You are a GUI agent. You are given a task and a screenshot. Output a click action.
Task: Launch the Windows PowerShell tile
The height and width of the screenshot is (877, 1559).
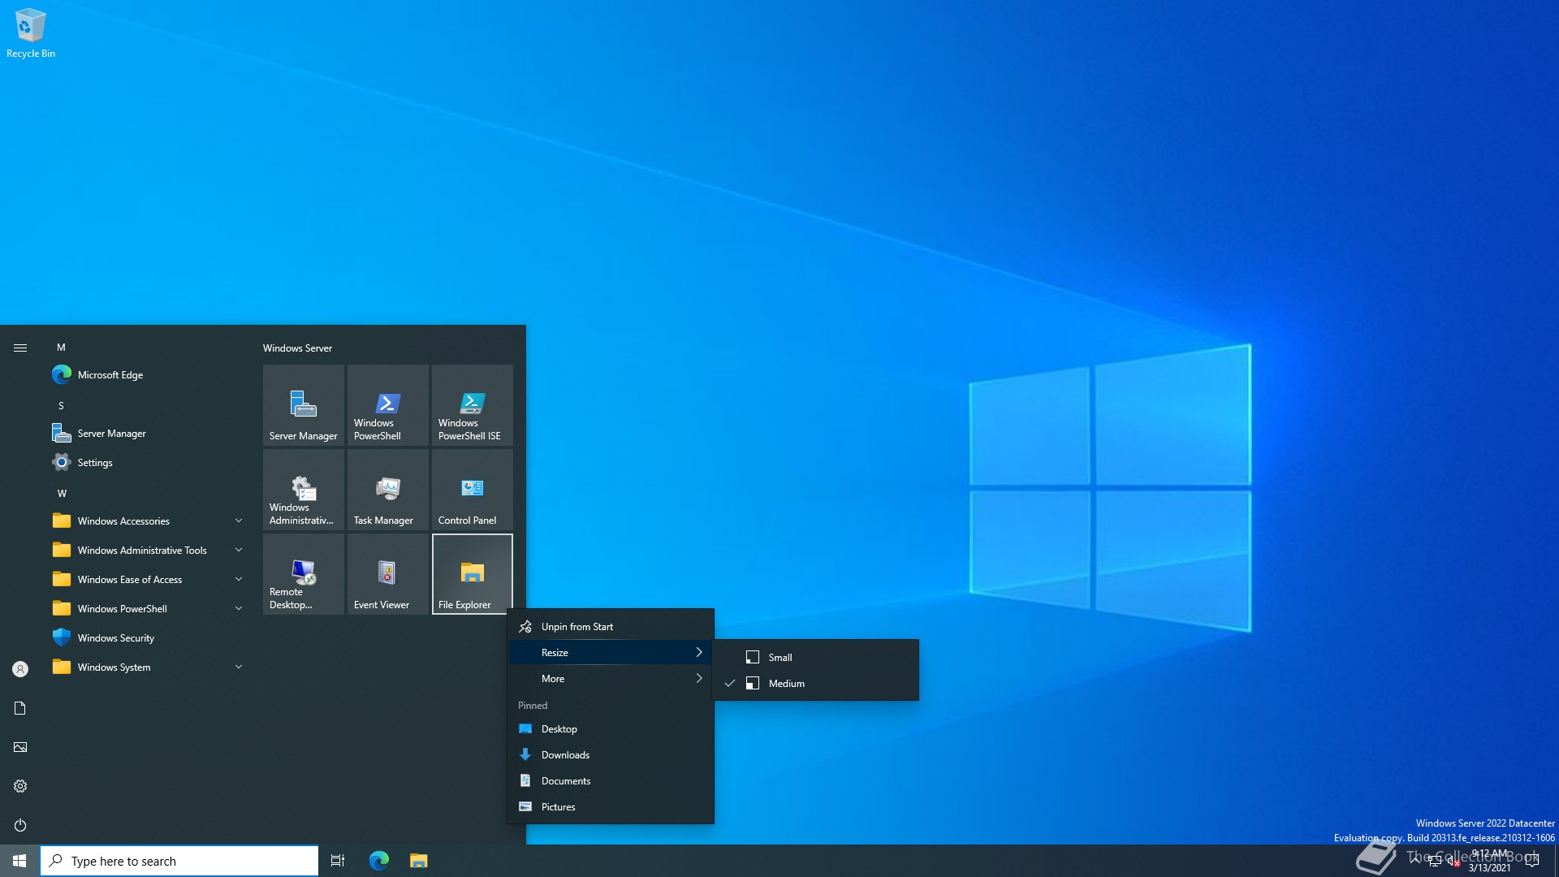(x=388, y=404)
